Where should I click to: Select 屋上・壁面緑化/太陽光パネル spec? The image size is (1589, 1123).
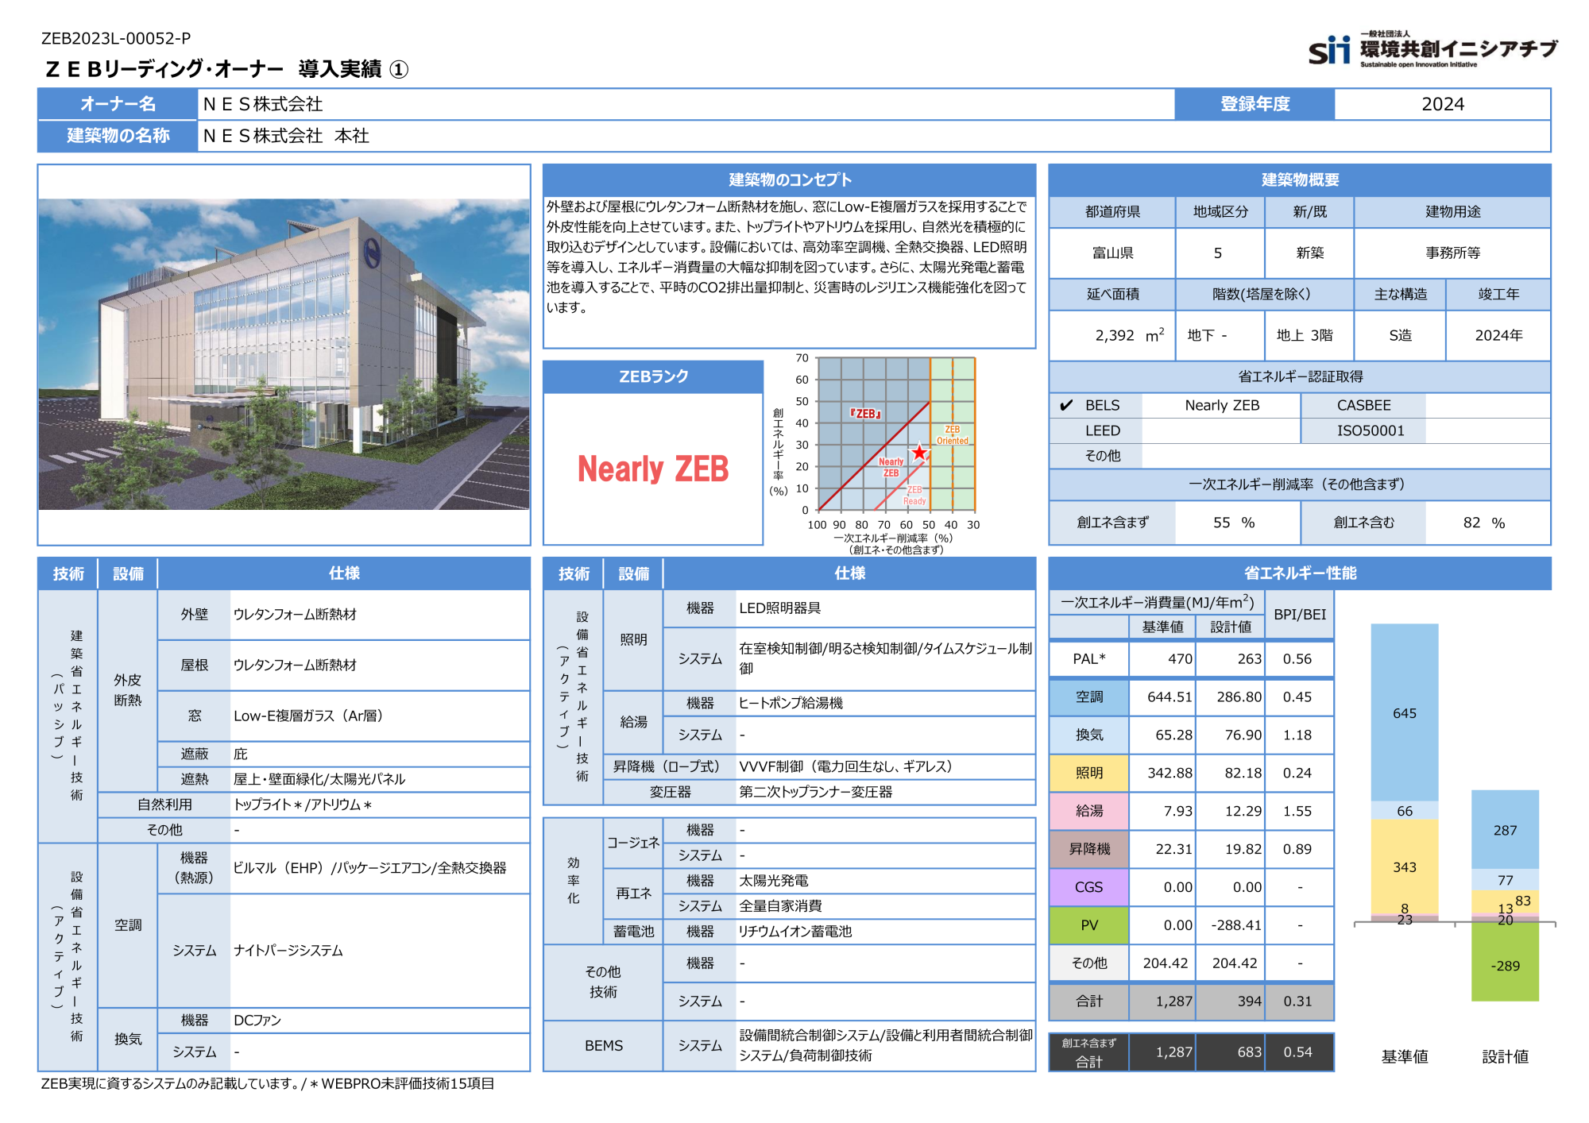coord(319,779)
